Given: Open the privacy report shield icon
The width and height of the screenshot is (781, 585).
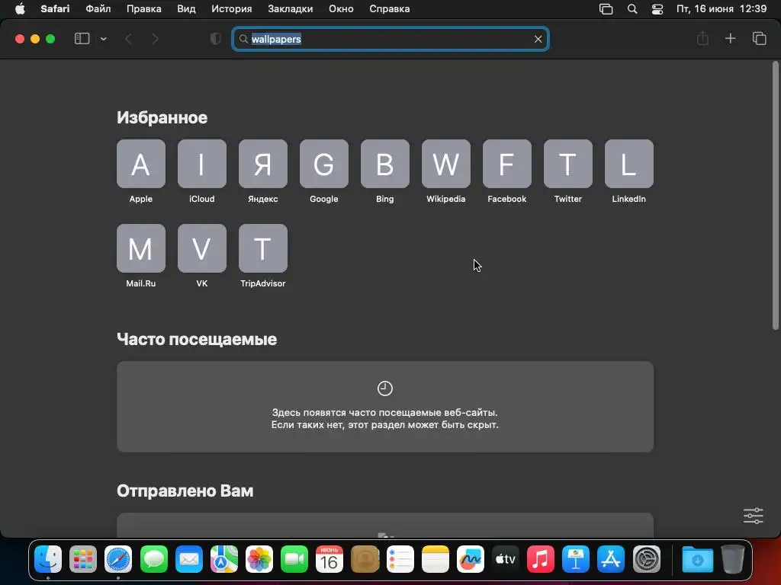Looking at the screenshot, I should 215,39.
